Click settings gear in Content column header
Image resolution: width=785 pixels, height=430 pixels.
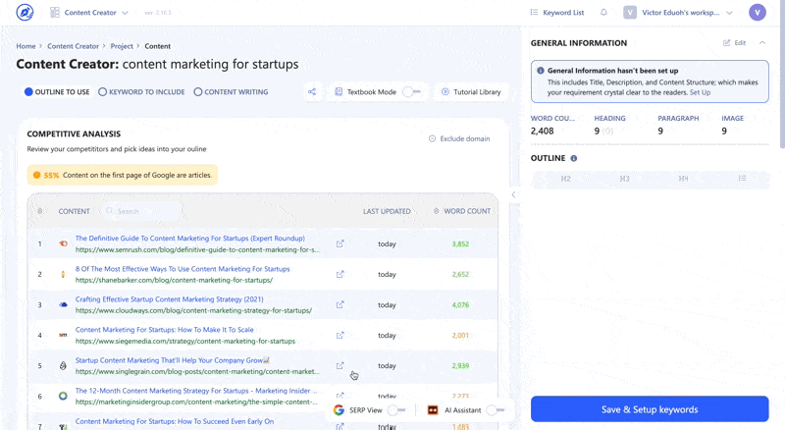pos(40,211)
